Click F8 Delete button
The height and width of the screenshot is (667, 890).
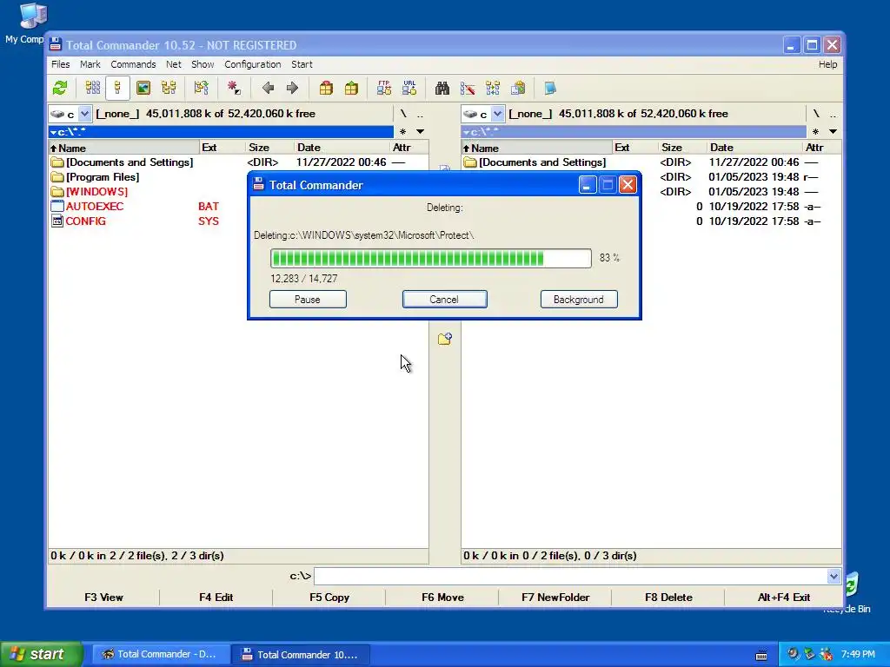[x=668, y=598]
